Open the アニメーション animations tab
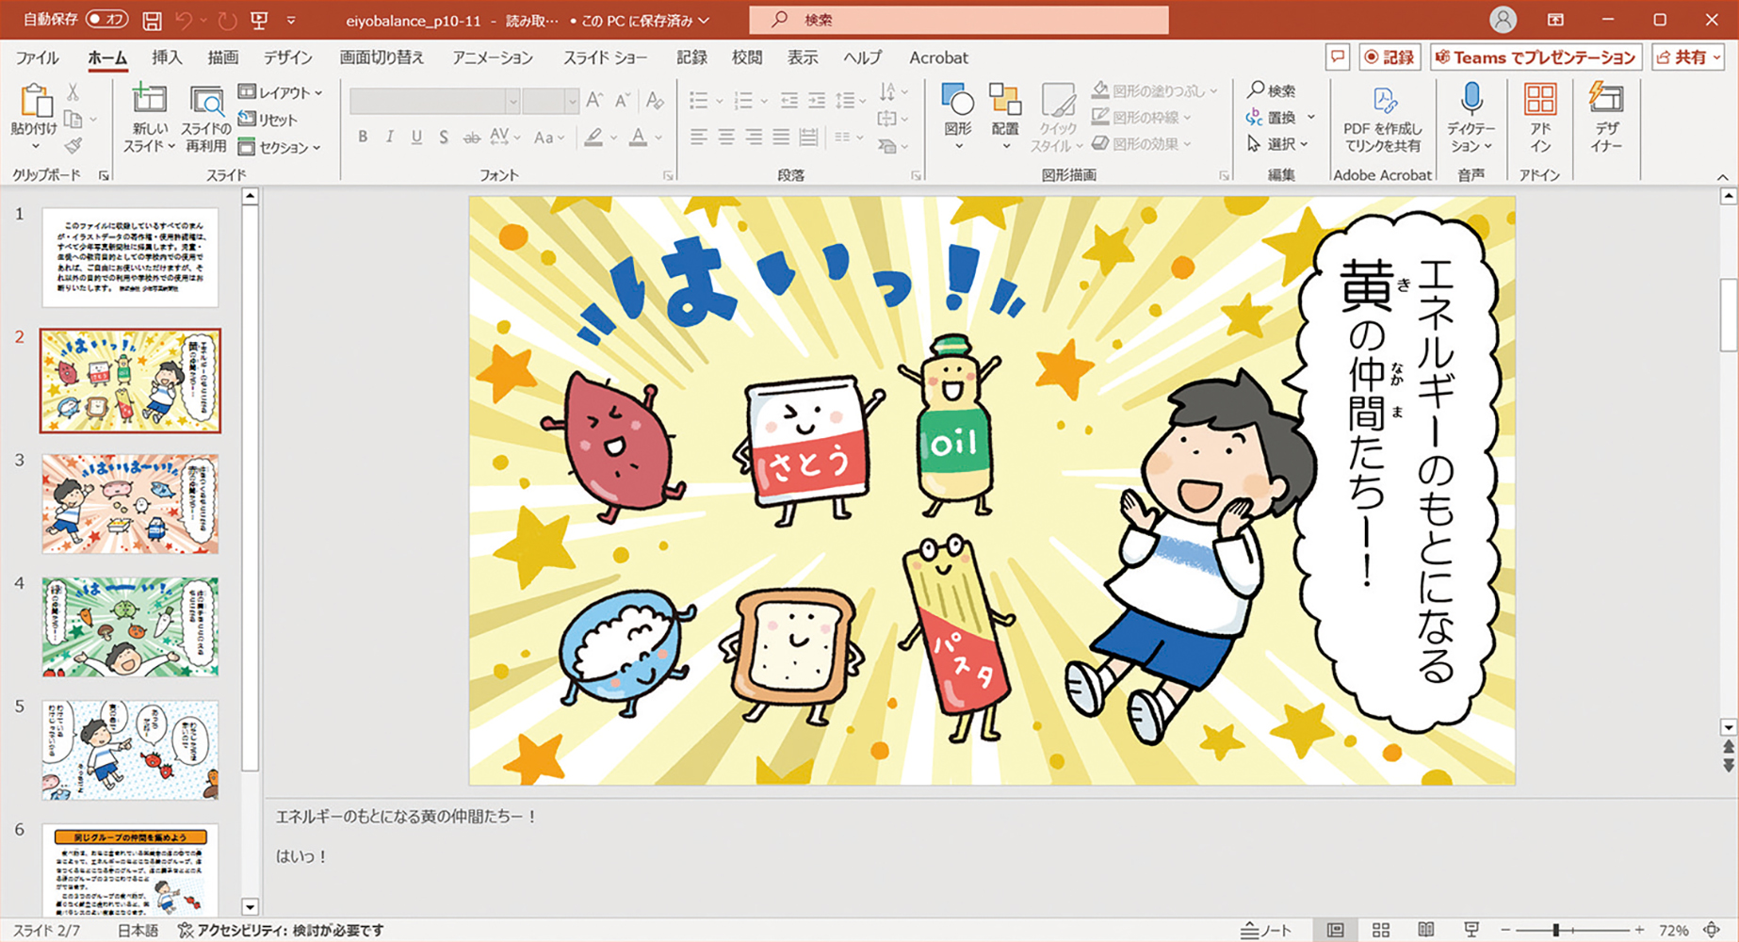 click(492, 57)
